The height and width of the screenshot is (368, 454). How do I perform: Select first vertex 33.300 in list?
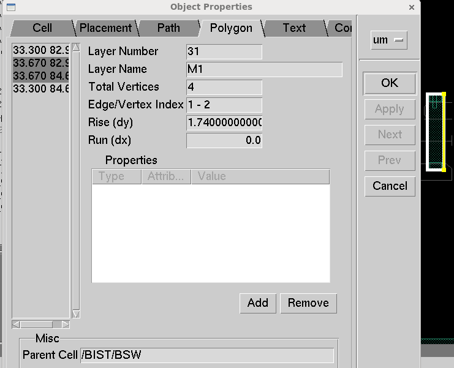(x=41, y=51)
